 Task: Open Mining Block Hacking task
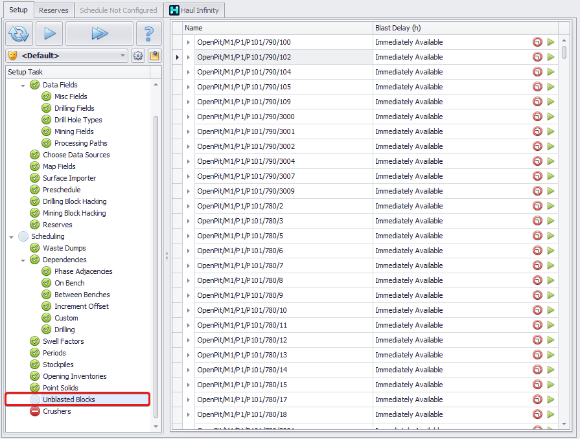pos(75,213)
